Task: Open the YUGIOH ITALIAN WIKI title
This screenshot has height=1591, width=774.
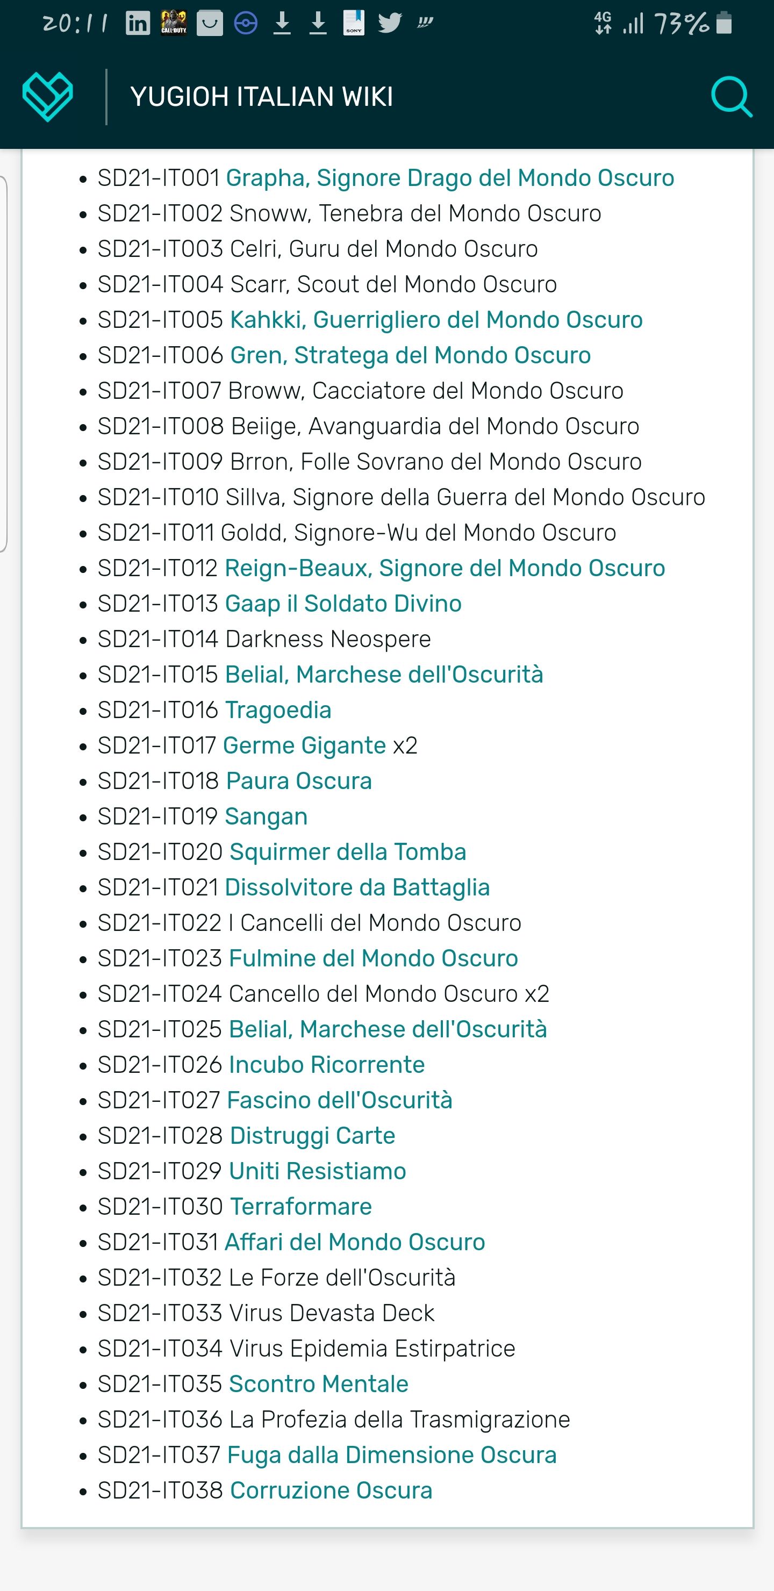Action: (261, 97)
